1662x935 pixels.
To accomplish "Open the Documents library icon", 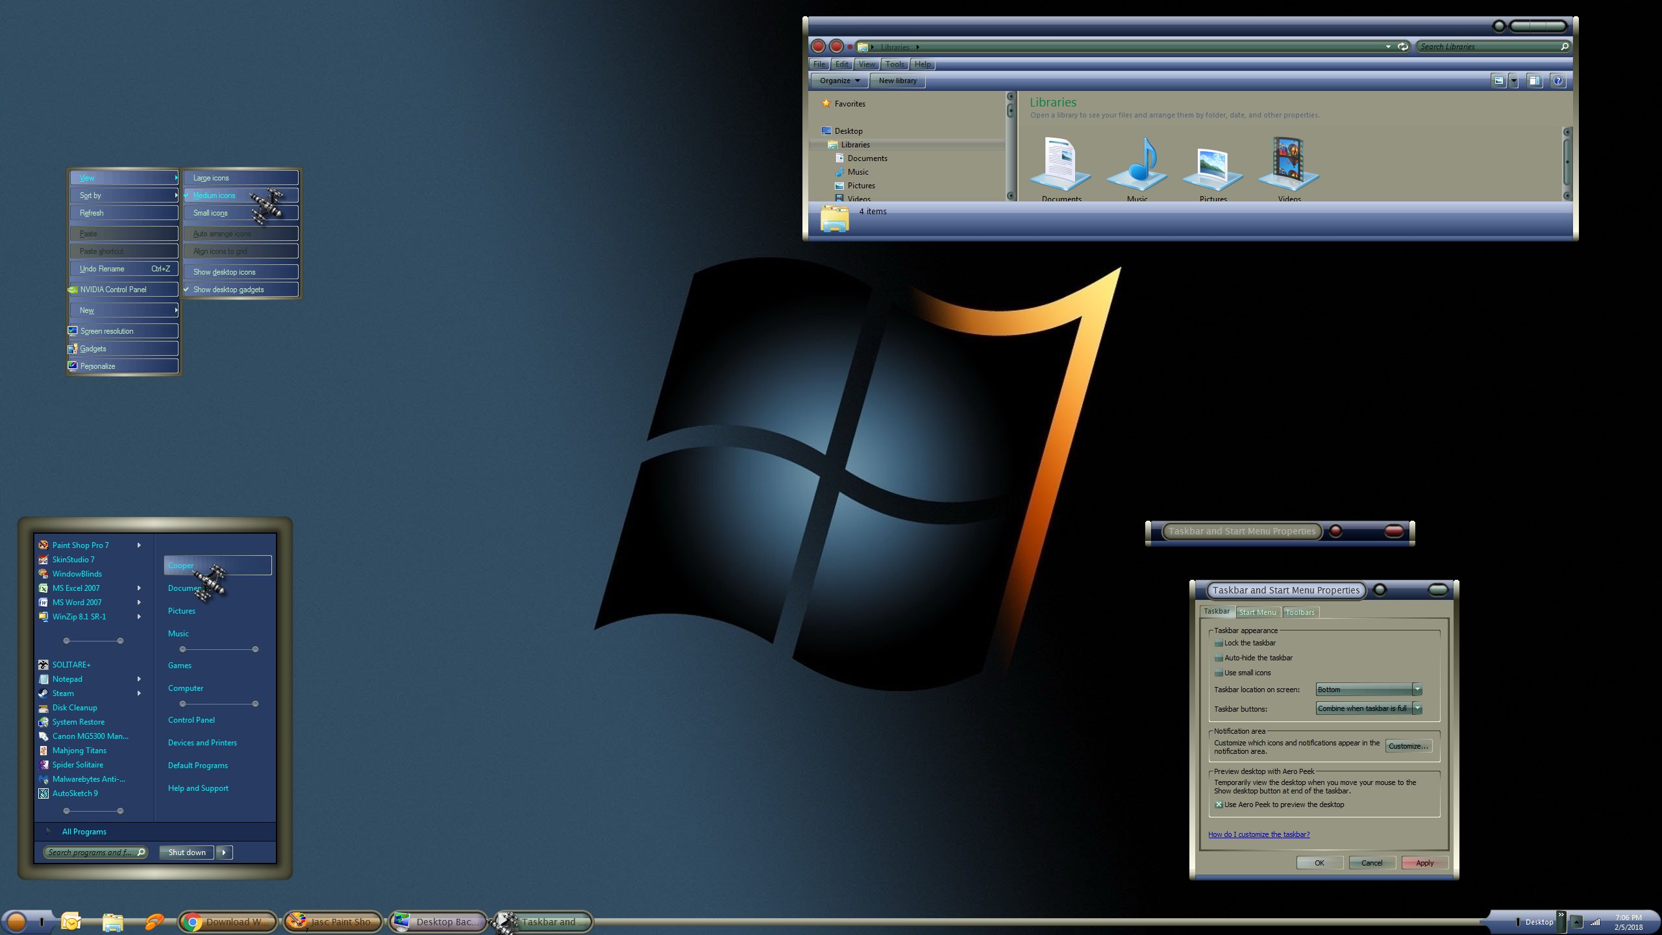I will [x=1061, y=168].
